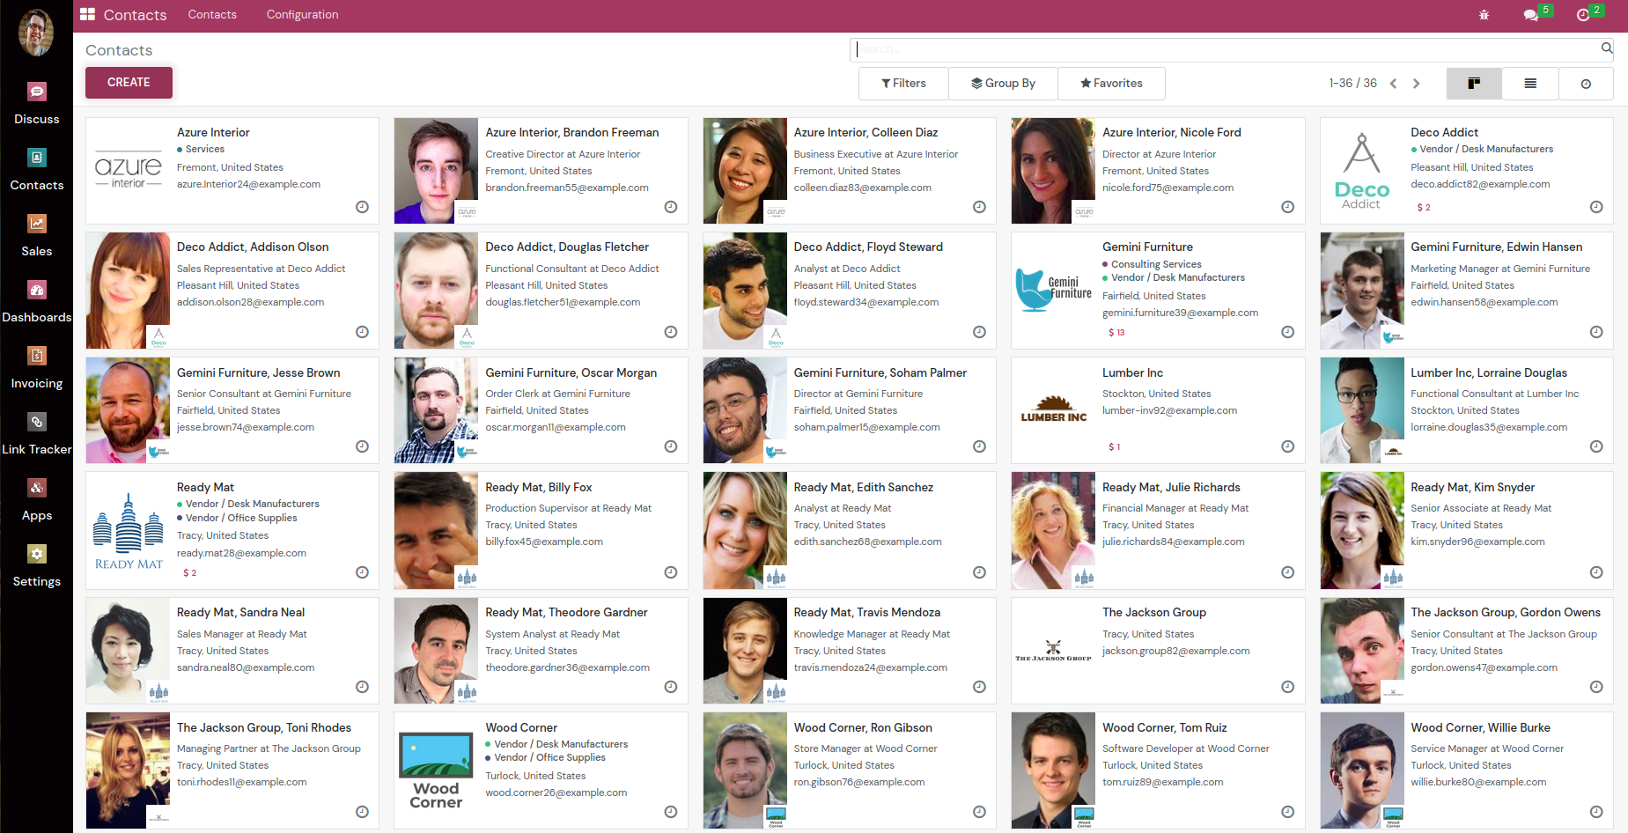Open Wood Corner, Ron Gibson card title
1628x833 pixels.
(x=863, y=728)
